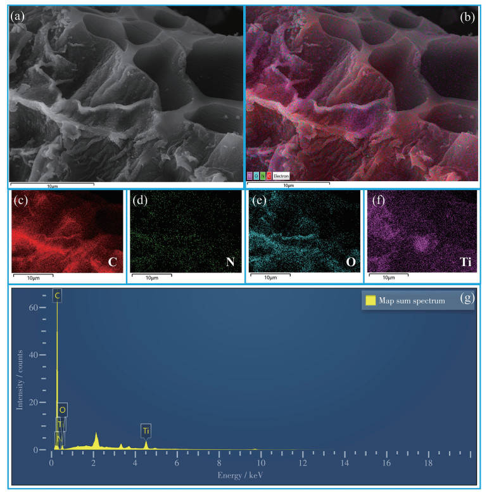This screenshot has width=487, height=493.
Task: Click the Ti peak label near 4.5 keV
Action: click(146, 432)
